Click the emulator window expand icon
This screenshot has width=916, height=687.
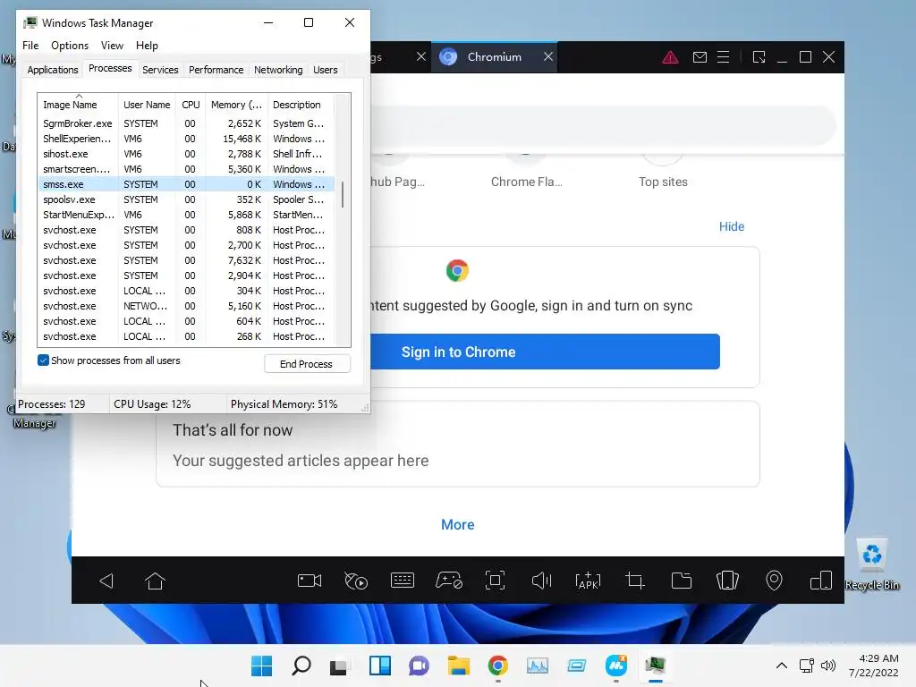[759, 57]
